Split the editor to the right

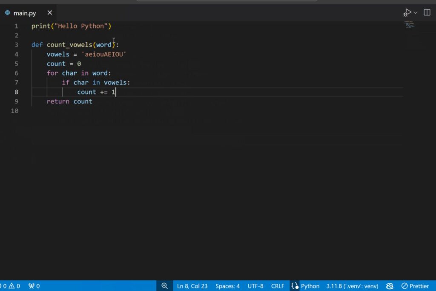point(427,12)
